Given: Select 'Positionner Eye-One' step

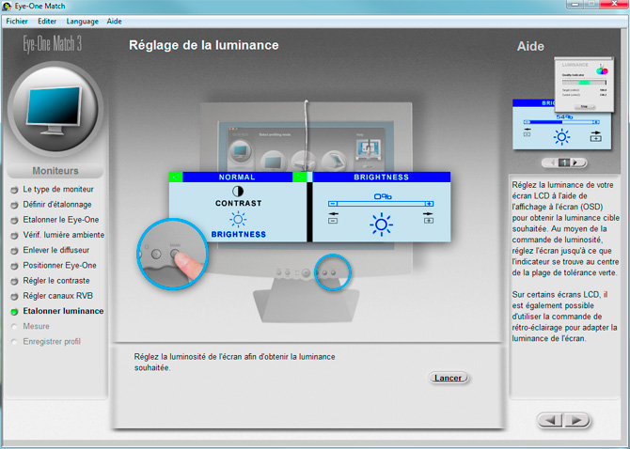Looking at the screenshot, I should click(x=59, y=266).
